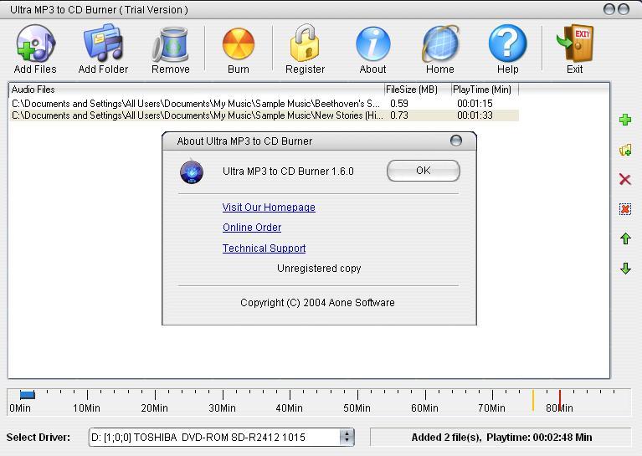Minimize the main window with left round button
Image resolution: width=642 pixels, height=456 pixels.
click(609, 9)
